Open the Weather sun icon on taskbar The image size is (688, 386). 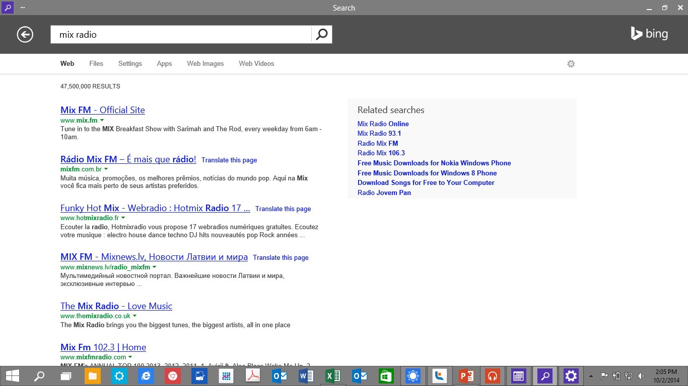[413, 375]
